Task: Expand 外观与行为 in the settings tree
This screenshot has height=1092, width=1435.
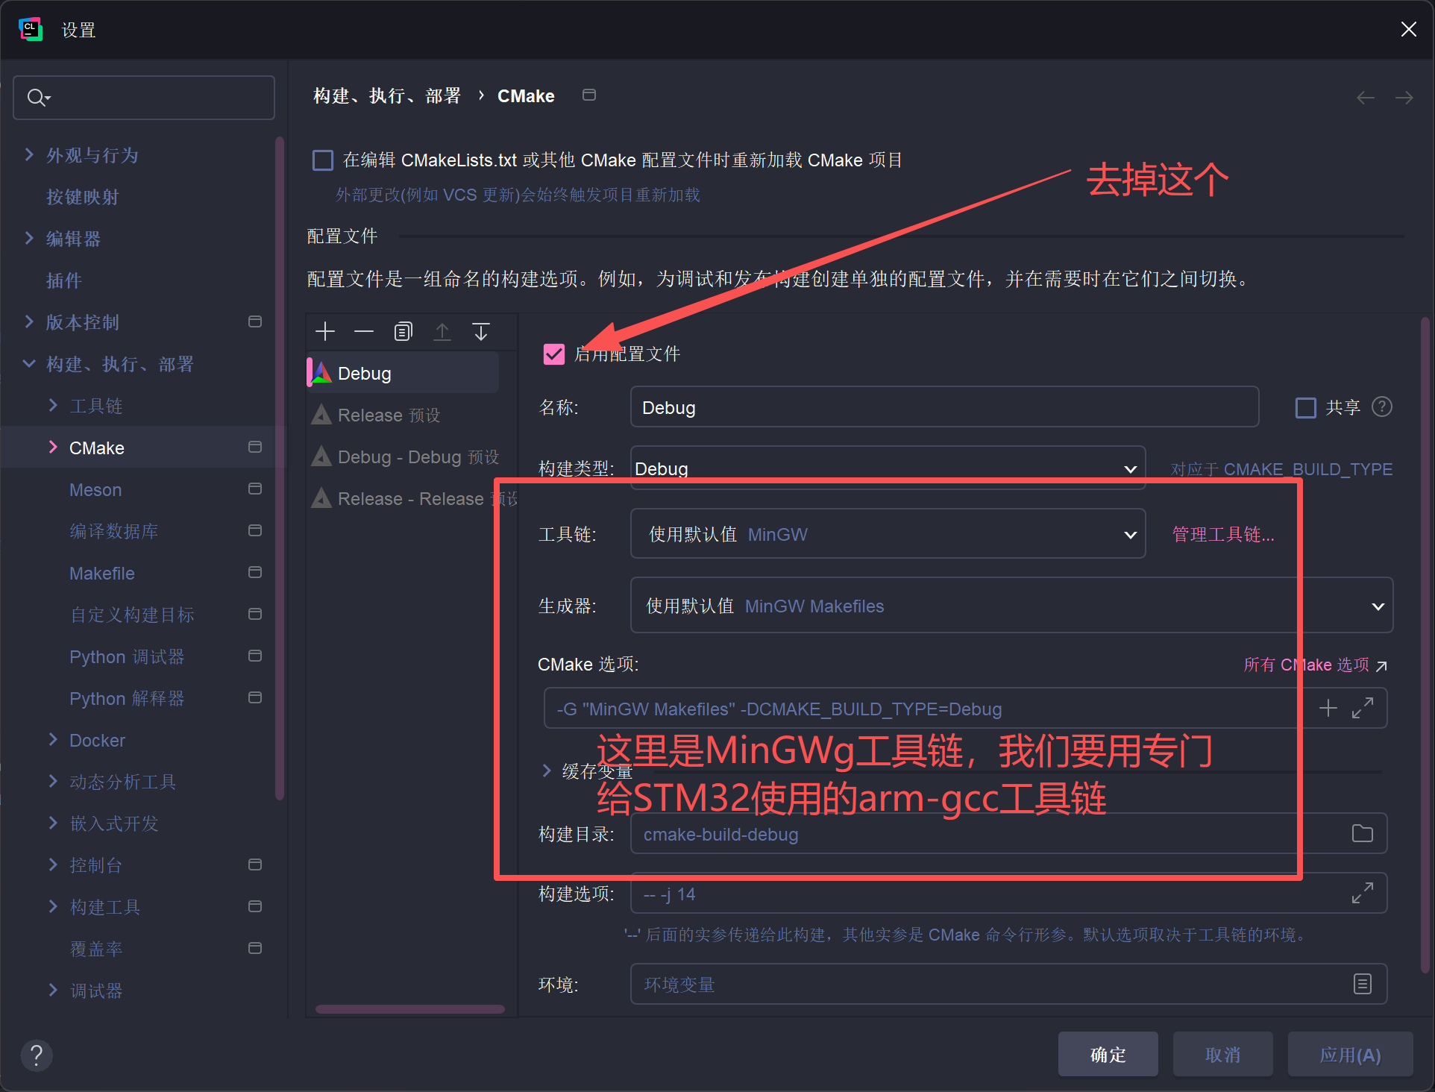Action: point(29,154)
